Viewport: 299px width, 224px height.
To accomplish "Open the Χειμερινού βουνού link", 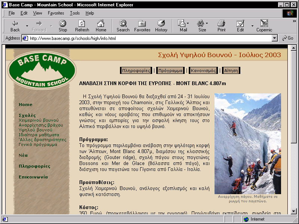I will click(38, 120).
